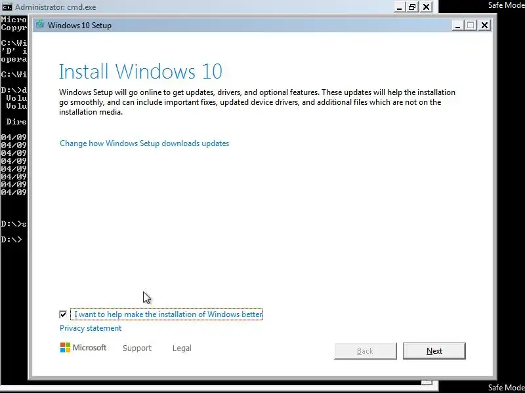This screenshot has width=525, height=393.
Task: Click the Install Windows 10 heading
Action: click(140, 71)
